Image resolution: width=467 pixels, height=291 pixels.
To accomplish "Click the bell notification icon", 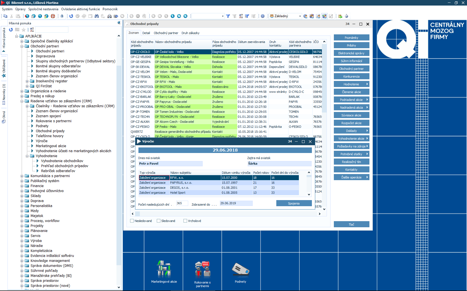I will click(x=62, y=16).
